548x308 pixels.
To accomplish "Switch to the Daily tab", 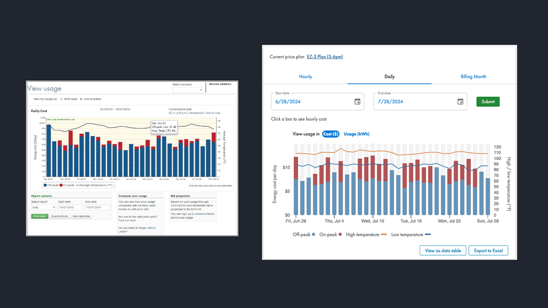I will (x=390, y=76).
